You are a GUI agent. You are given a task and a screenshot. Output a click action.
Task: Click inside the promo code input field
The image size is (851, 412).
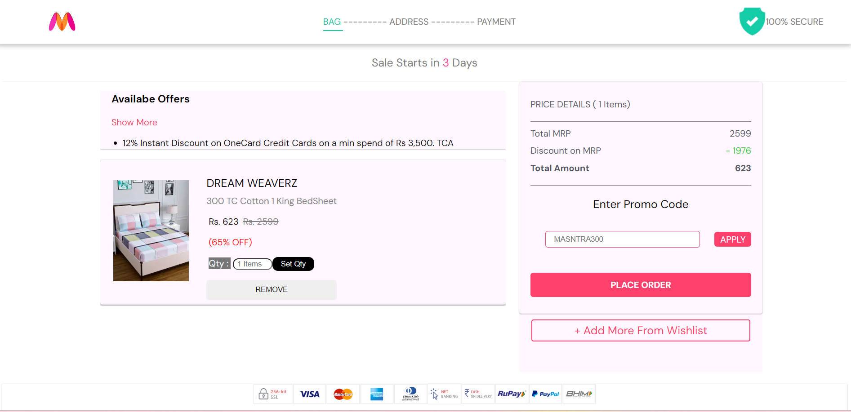click(622, 239)
